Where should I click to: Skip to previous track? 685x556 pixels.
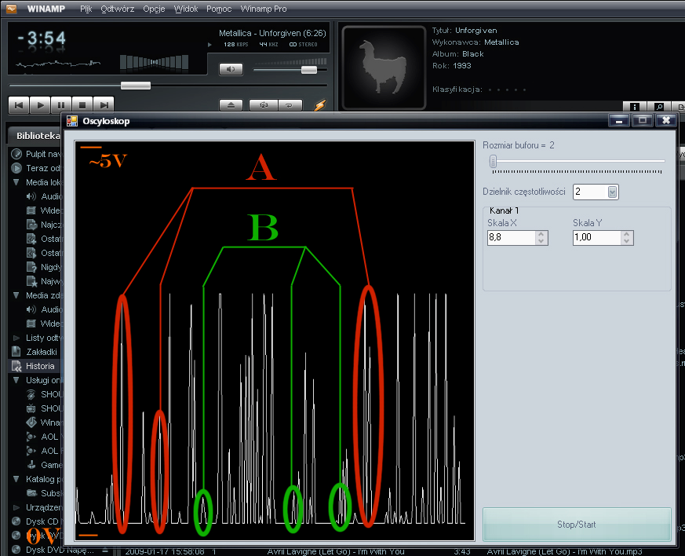[x=19, y=105]
